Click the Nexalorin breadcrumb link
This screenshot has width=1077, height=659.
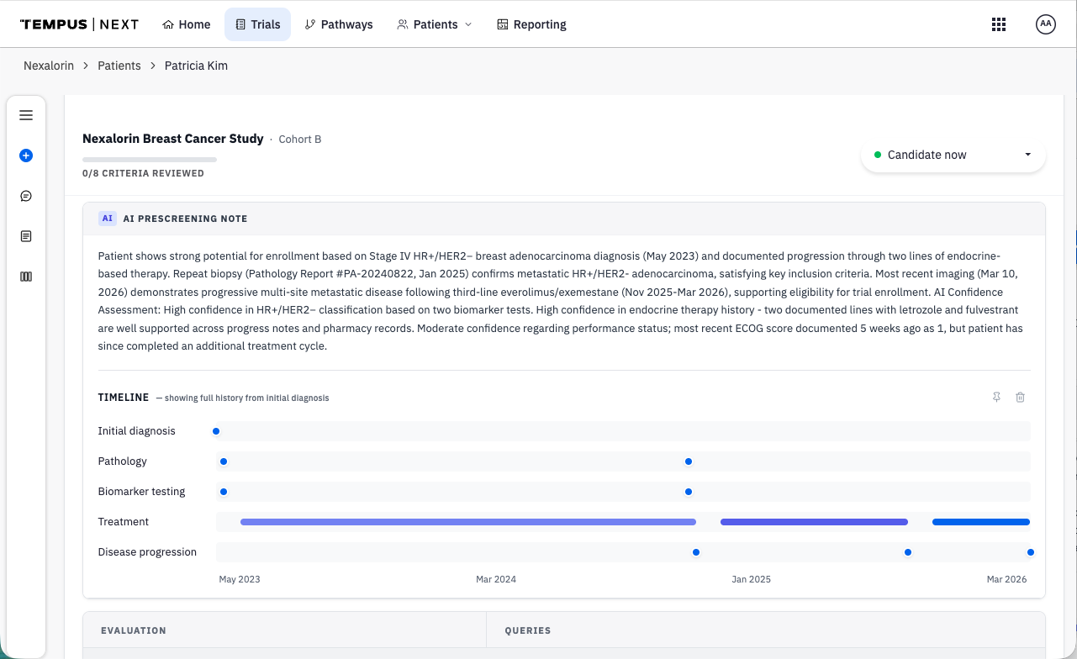(49, 66)
